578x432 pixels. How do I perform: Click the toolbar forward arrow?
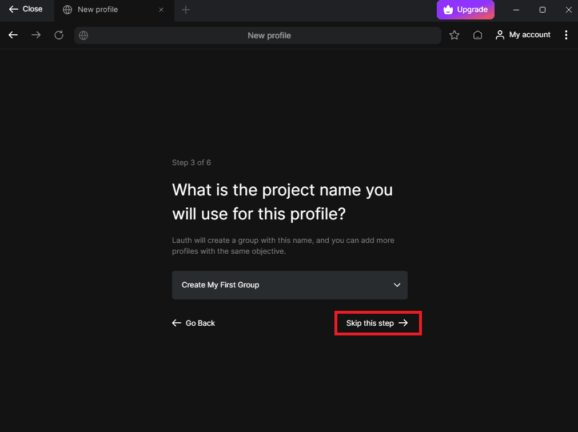click(36, 35)
